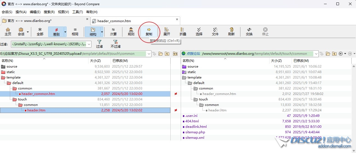Click the Stop (停止) toolbar icon

tap(265, 32)
